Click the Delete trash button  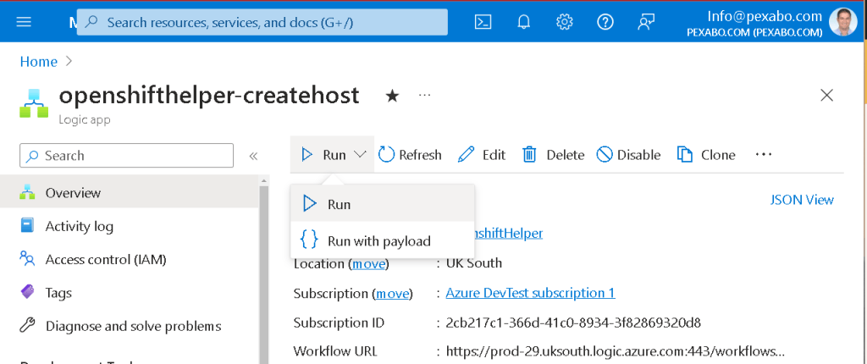[x=553, y=155]
